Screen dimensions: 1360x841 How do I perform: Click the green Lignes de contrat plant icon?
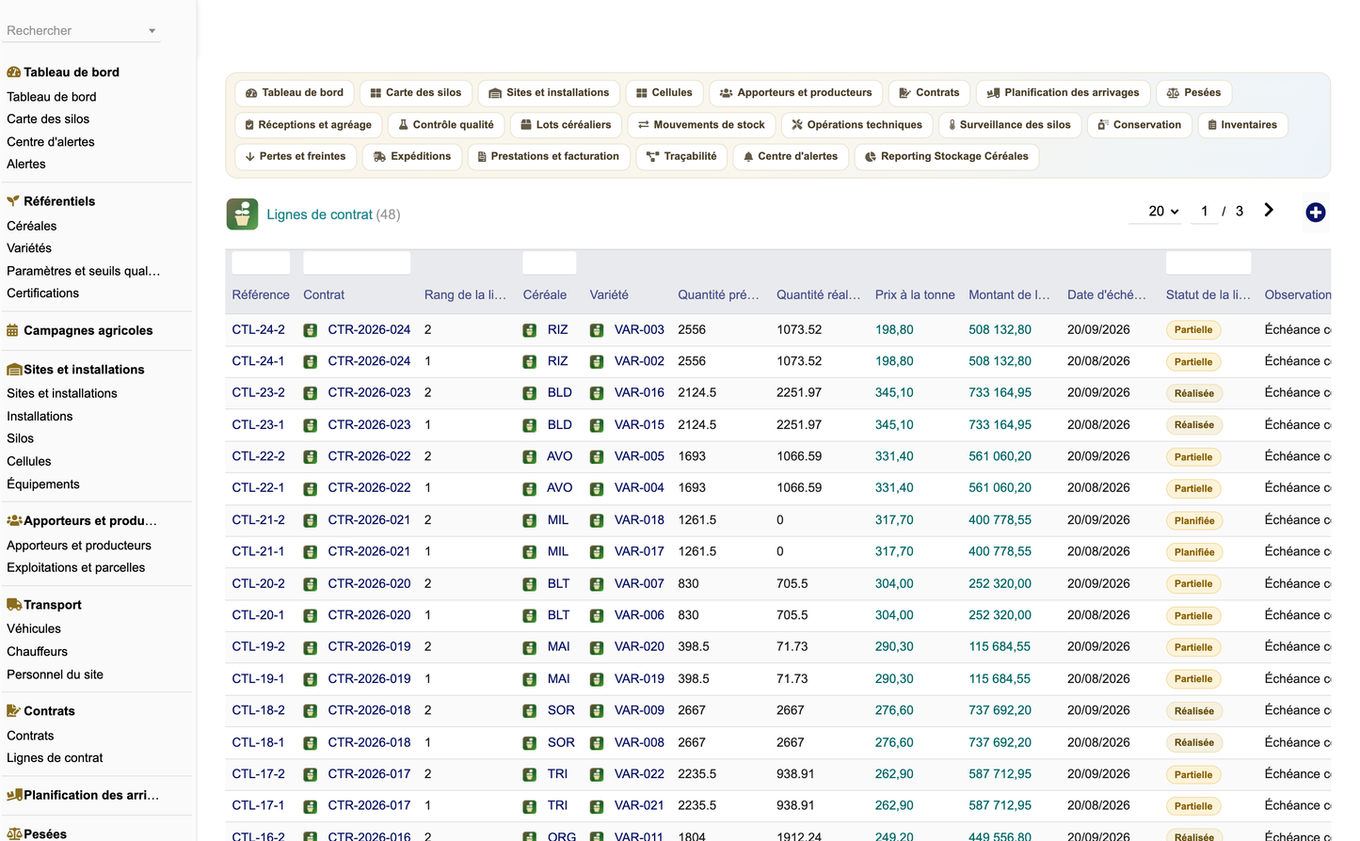[242, 214]
